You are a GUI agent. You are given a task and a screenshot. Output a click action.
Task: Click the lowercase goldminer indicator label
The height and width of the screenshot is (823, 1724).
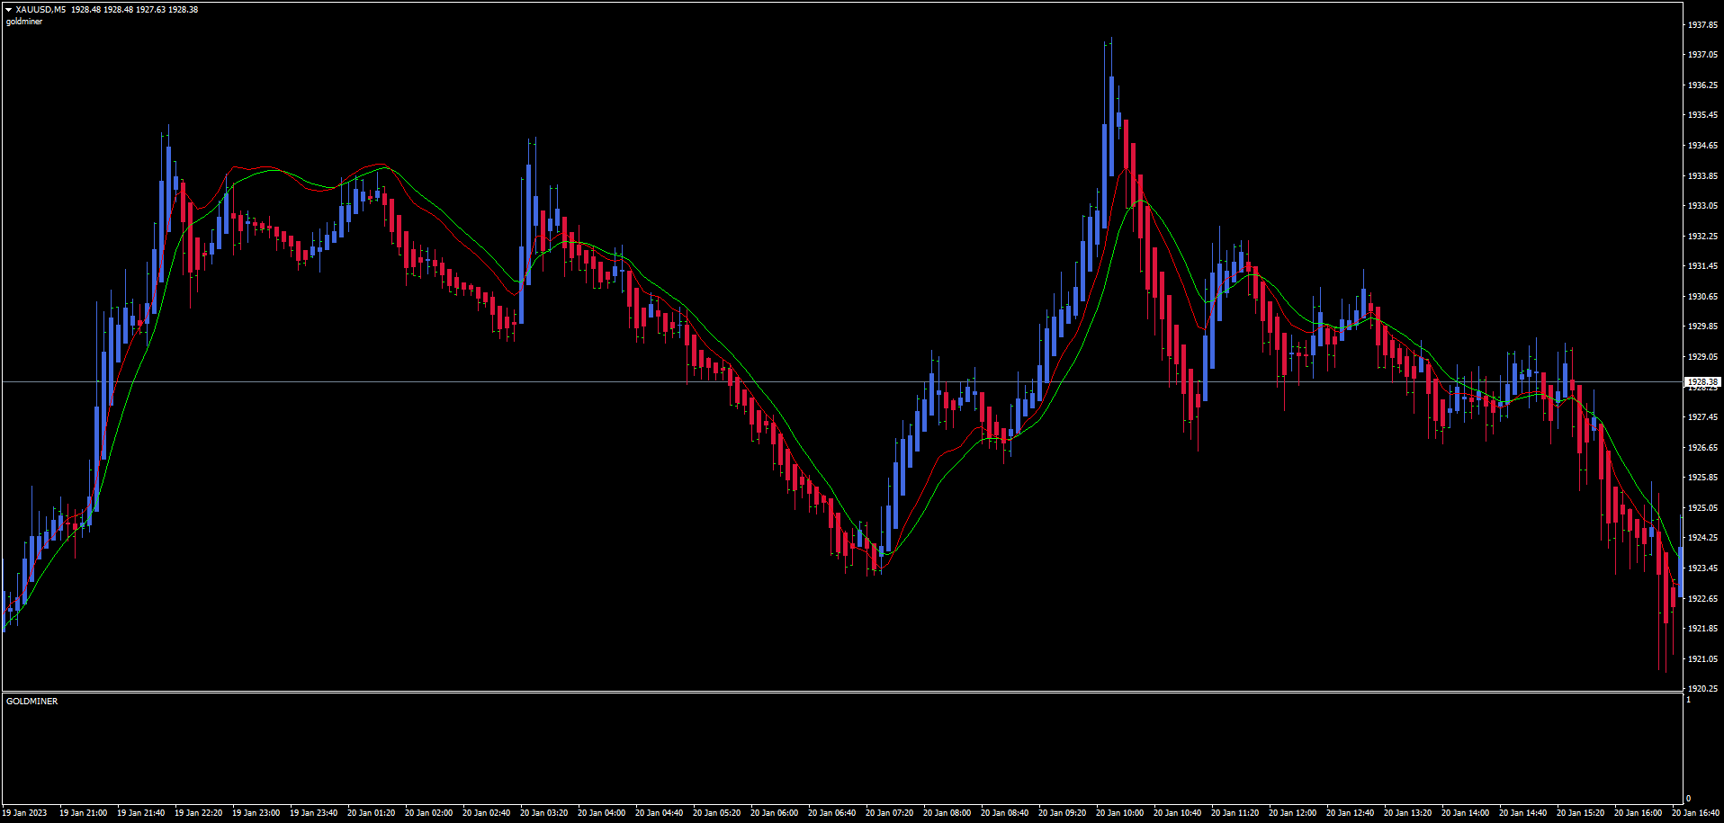click(x=24, y=22)
